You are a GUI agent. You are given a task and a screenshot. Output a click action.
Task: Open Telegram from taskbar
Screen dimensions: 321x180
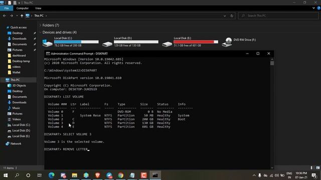point(109,175)
